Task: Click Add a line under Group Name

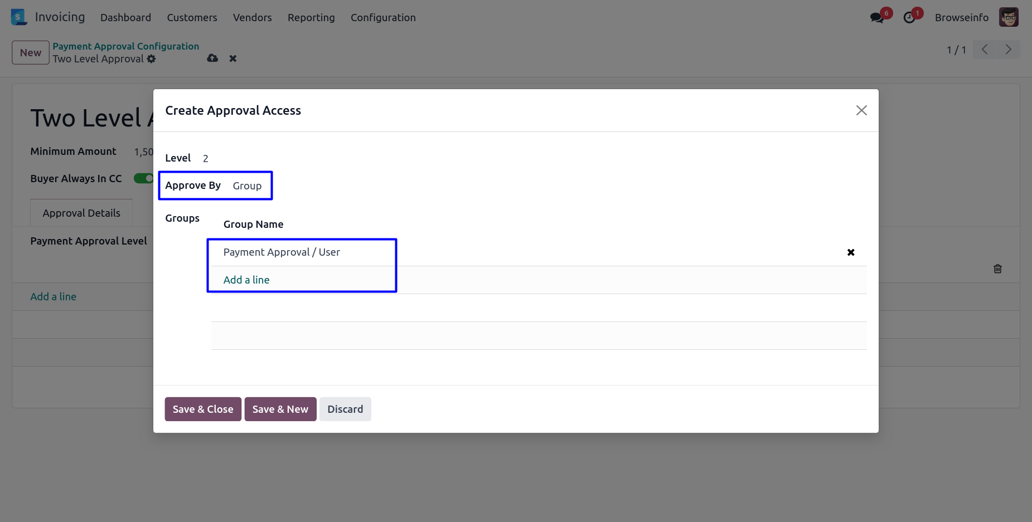Action: pyautogui.click(x=246, y=280)
